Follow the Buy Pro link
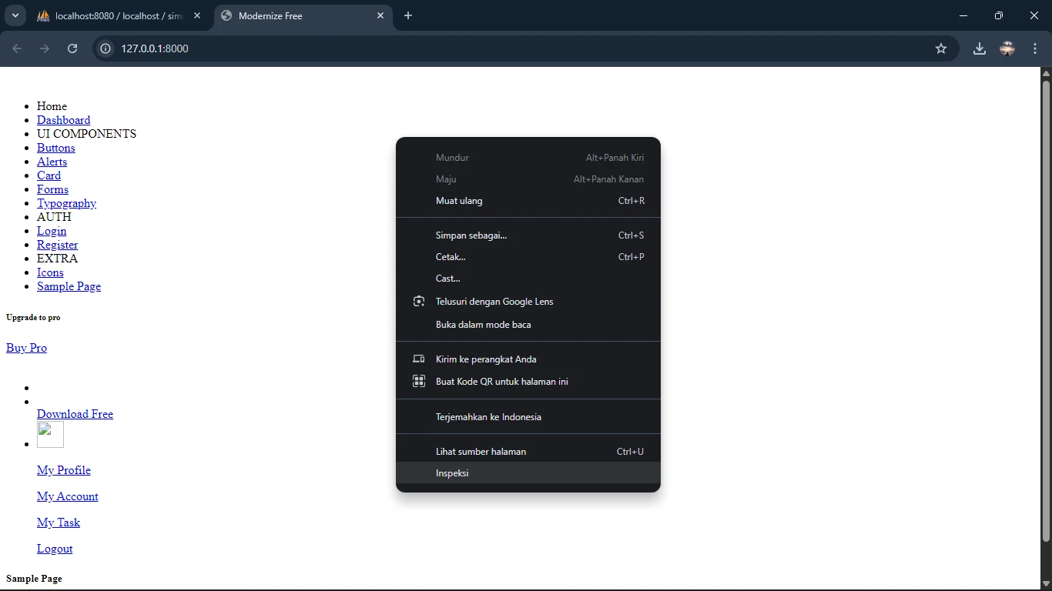This screenshot has height=591, width=1052. [x=26, y=348]
